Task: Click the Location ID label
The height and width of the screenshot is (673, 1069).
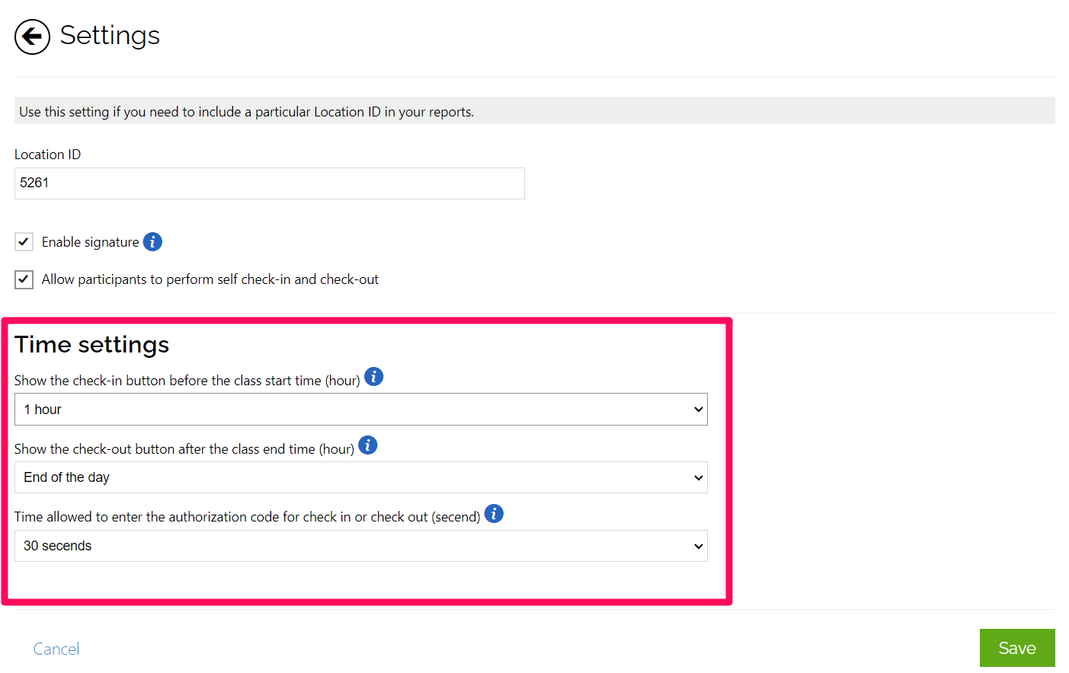Action: (47, 155)
